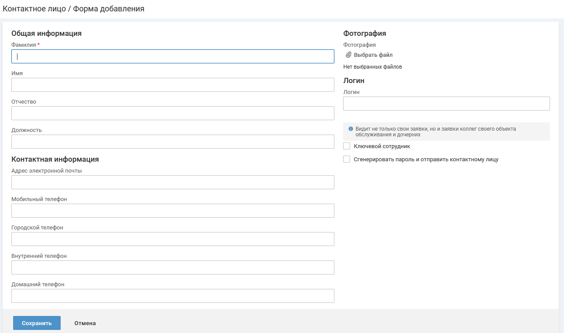Select the Отчество text field

click(x=173, y=113)
